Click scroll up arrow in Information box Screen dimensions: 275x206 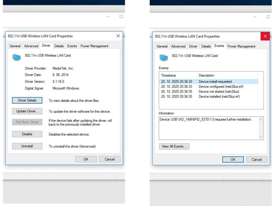[x=261, y=120]
